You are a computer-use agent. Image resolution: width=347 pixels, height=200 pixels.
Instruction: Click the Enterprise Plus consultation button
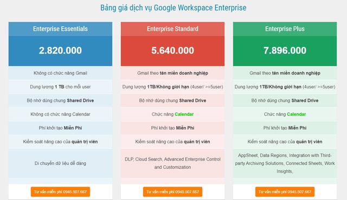[285, 191]
